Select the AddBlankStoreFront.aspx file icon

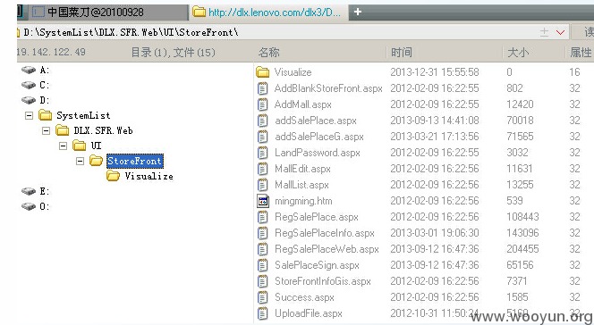tap(262, 88)
